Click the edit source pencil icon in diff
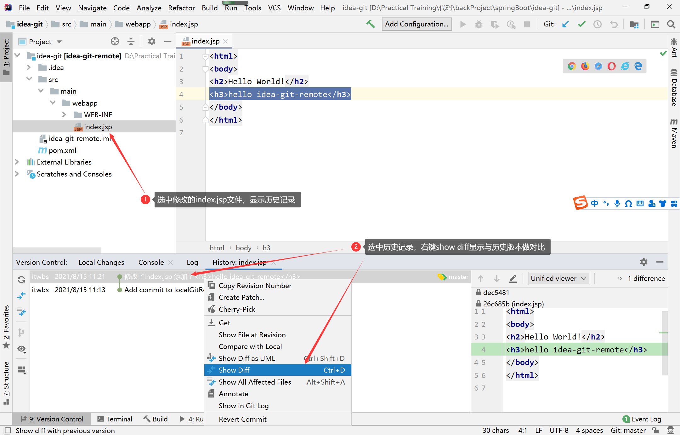This screenshot has height=435, width=680. coord(513,279)
